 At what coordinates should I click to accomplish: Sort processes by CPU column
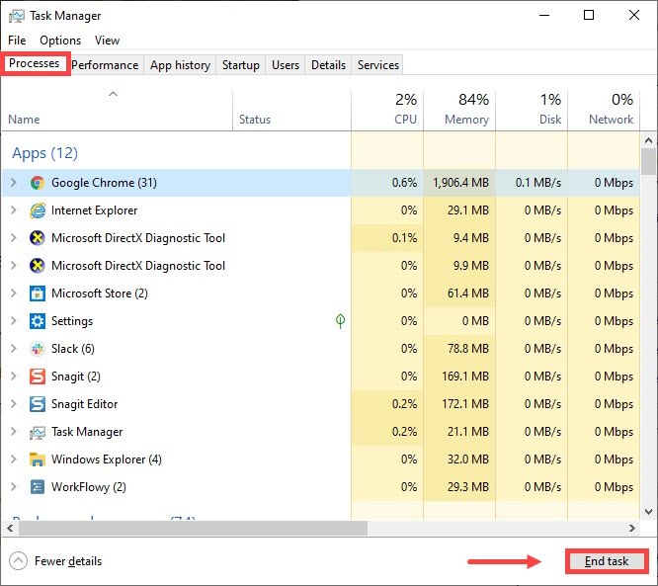coord(387,109)
